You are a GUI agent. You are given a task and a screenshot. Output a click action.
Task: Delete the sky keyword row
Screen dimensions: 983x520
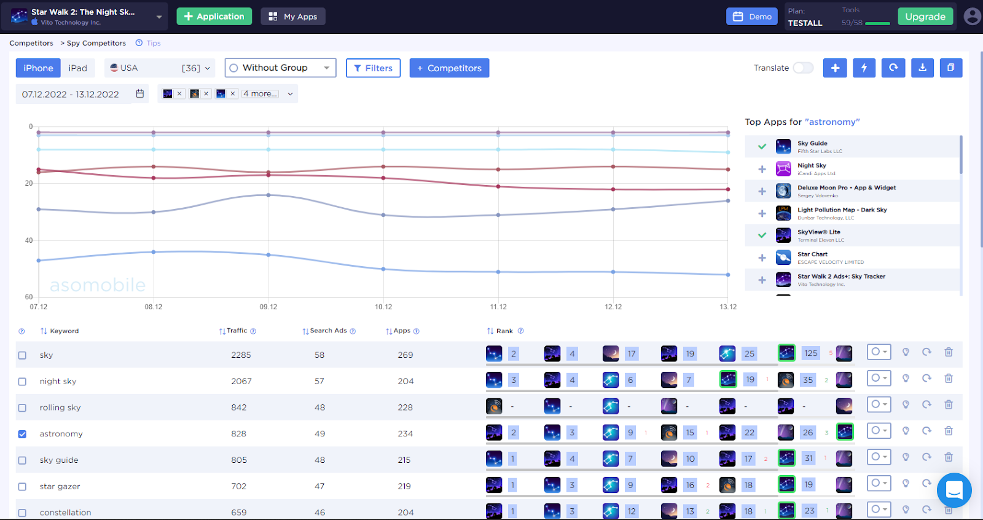click(949, 352)
